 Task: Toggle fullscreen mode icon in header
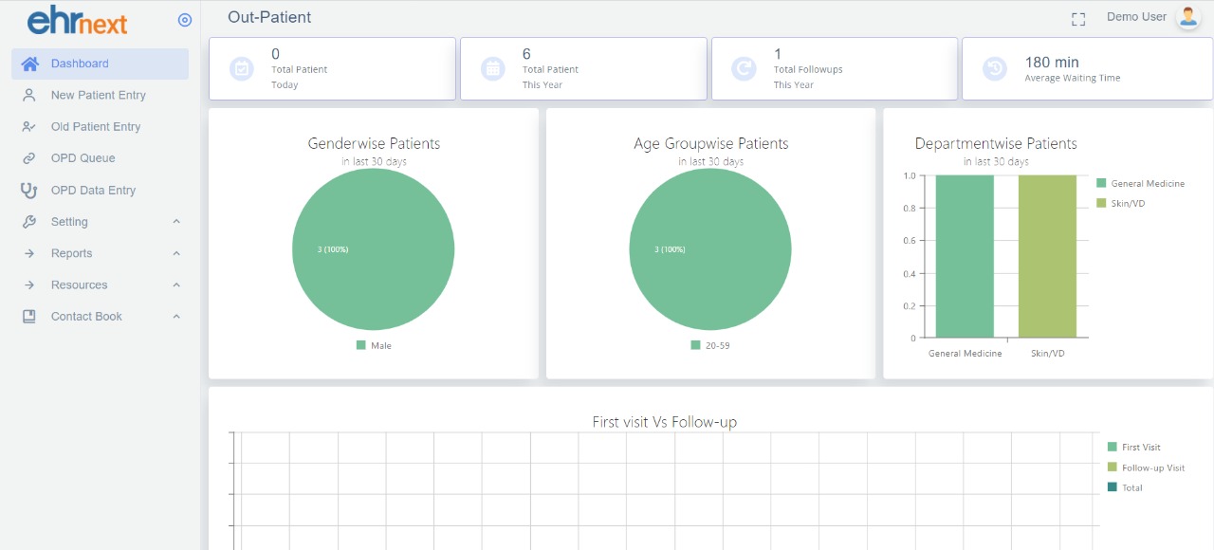(x=1078, y=19)
